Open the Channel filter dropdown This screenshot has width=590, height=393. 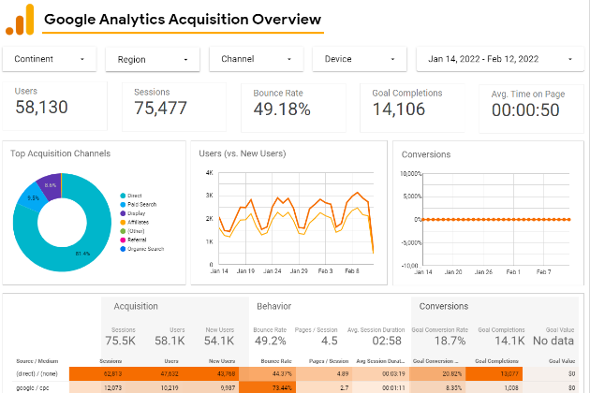coord(257,59)
